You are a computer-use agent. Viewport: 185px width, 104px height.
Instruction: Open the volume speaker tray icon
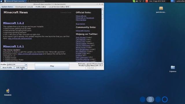(x=137, y=1)
